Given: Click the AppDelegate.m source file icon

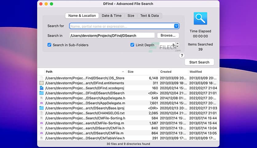Looking at the screenshot, I should click(x=42, y=103).
